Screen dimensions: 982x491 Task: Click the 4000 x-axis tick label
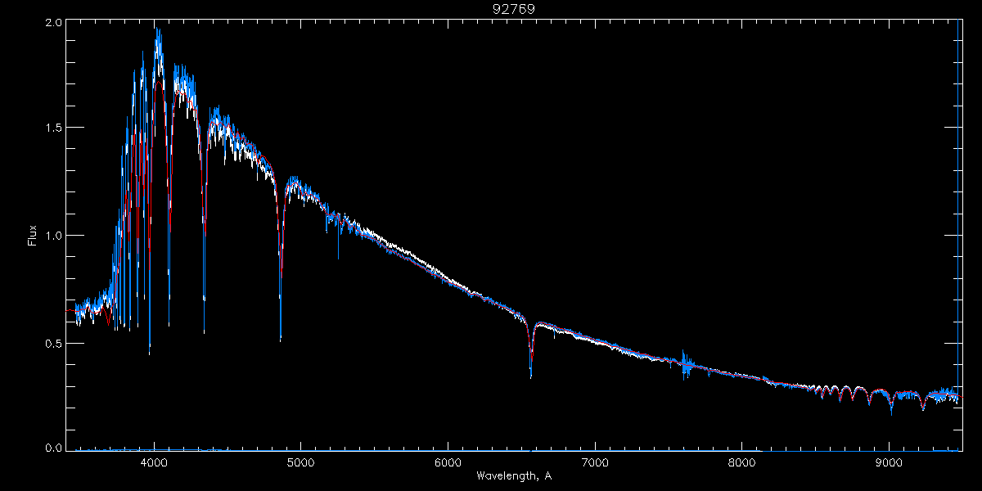tap(154, 462)
